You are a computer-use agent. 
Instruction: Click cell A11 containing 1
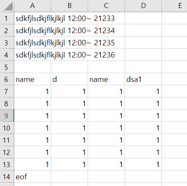[x=32, y=140]
